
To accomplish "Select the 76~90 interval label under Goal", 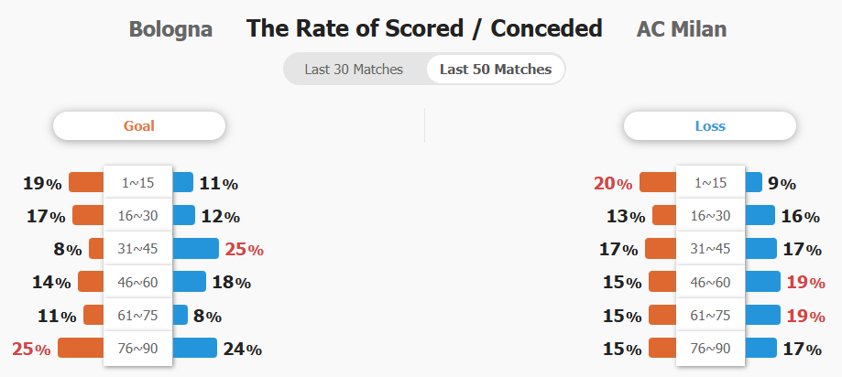I will pos(138,349).
